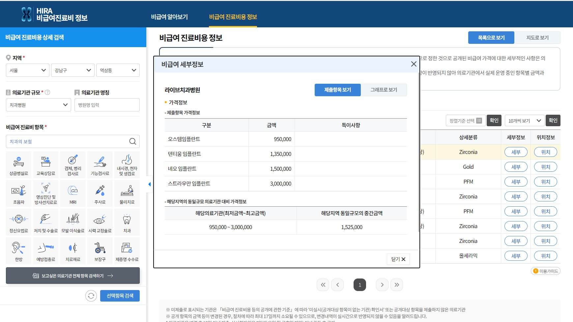Viewport: 573px width, 322px height.
Task: Click the 닫기 button in dialog
Action: [398, 259]
